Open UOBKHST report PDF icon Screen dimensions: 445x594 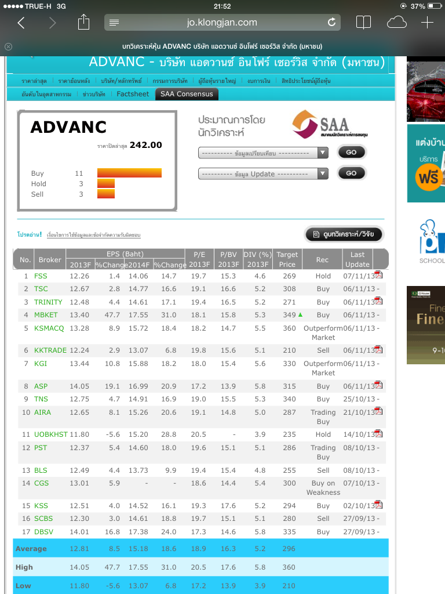(378, 433)
